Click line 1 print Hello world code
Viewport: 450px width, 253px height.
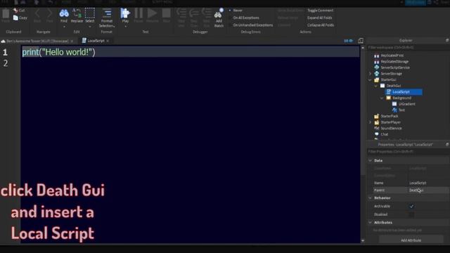coord(58,52)
